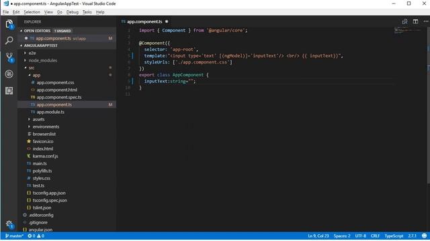Click the code minimap preview

408,30
